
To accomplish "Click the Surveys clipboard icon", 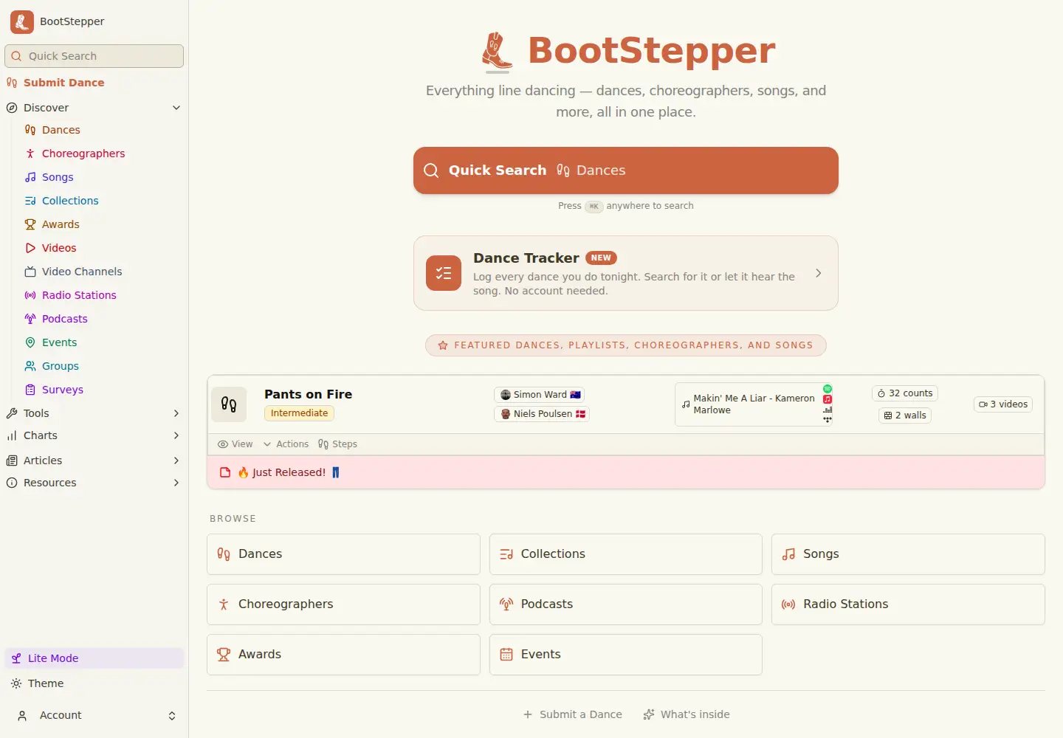I will (x=30, y=390).
